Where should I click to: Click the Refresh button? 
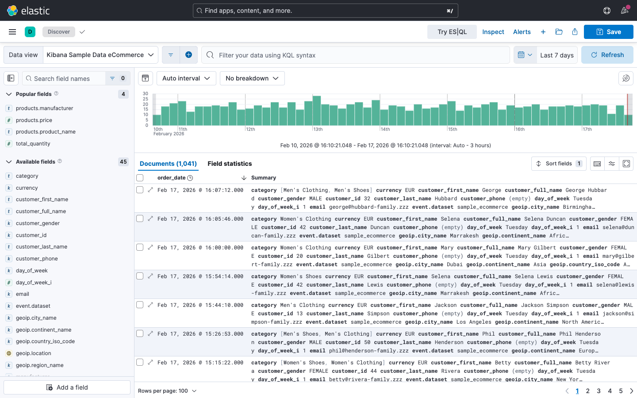(607, 55)
